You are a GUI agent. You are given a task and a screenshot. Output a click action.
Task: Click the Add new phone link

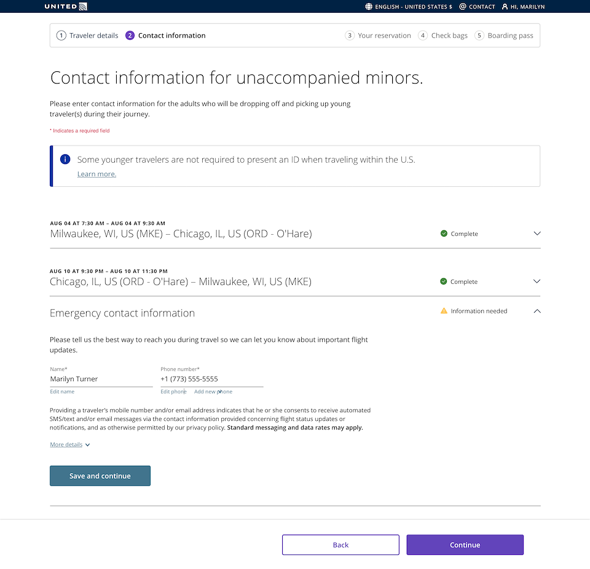pyautogui.click(x=213, y=391)
